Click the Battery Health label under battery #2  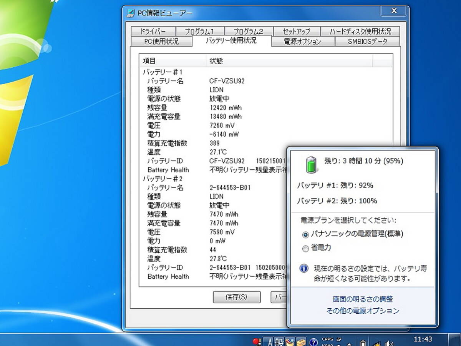point(168,276)
